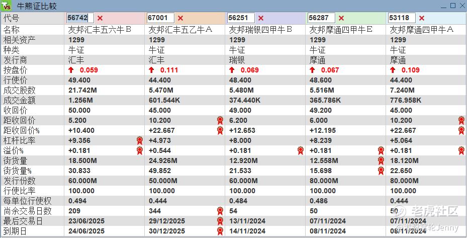Remove warrant 53118 with its red X

point(422,18)
